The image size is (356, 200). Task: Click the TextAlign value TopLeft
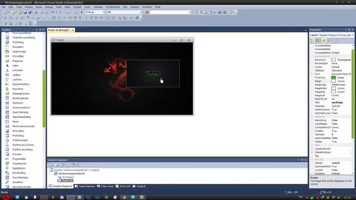[x=341, y=106]
